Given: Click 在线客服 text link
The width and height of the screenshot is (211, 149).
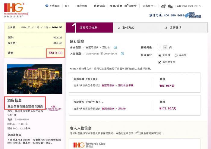Looking at the screenshot, I should click(x=55, y=6).
